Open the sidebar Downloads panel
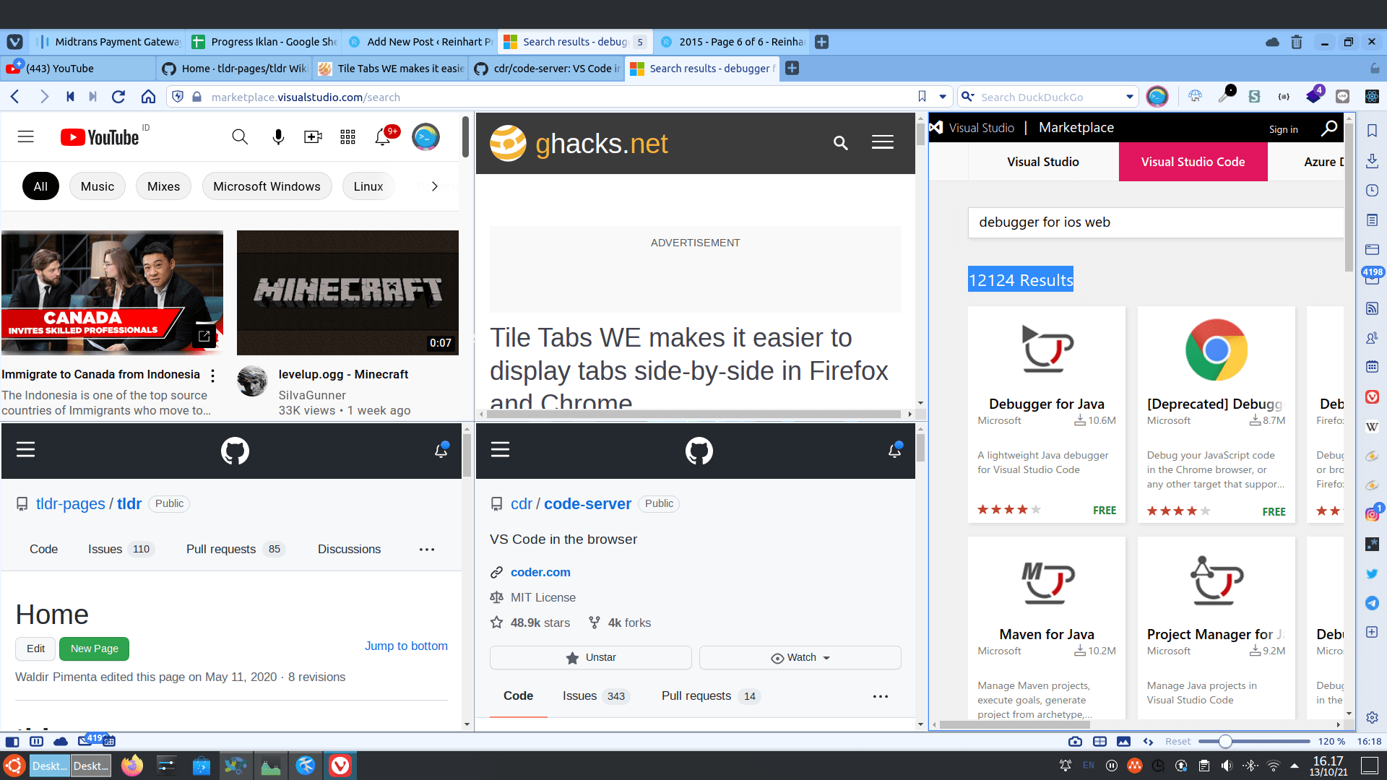 (1372, 160)
